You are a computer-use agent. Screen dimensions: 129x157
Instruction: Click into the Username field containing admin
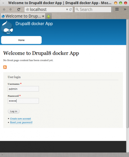point(23,89)
